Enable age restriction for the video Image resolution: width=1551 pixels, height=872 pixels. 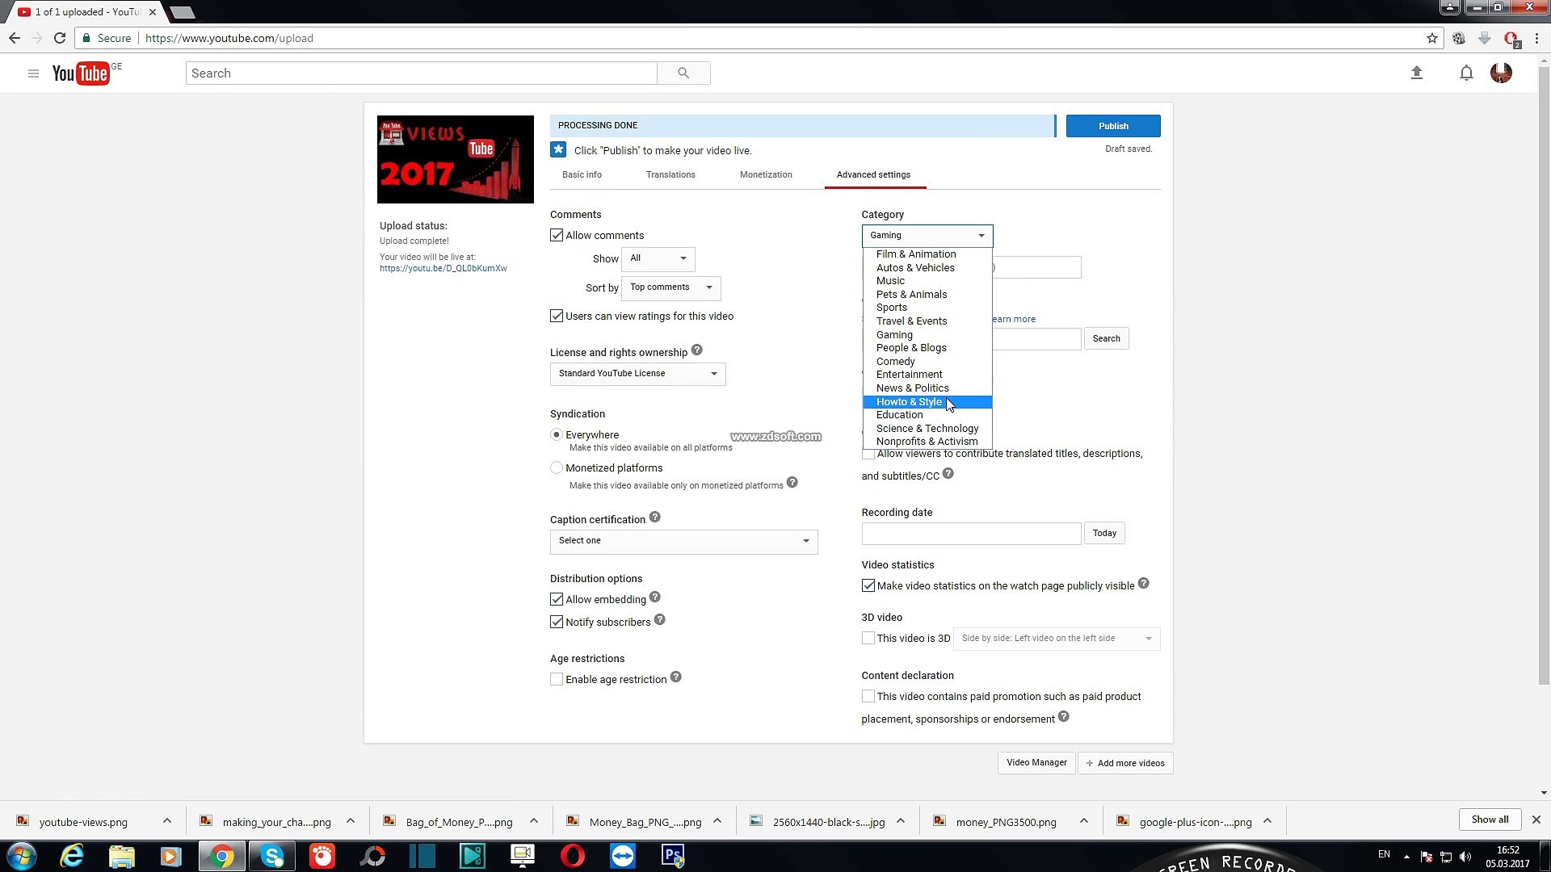pos(557,679)
